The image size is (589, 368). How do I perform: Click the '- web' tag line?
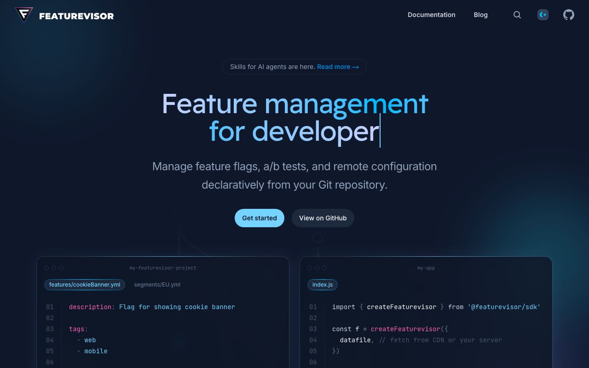point(87,340)
